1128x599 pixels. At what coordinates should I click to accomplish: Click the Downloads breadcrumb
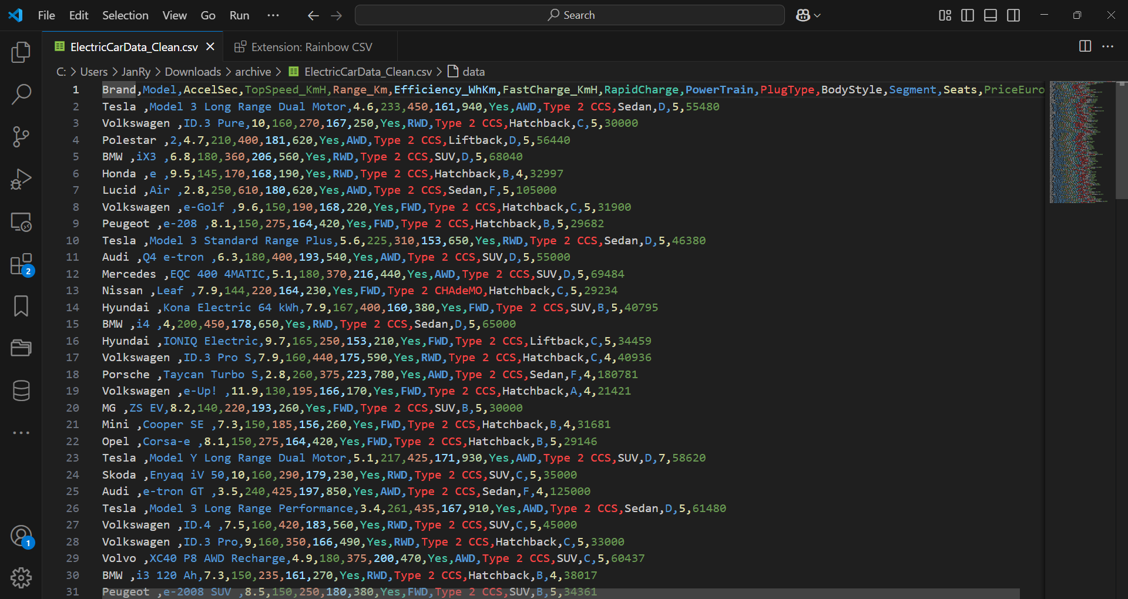point(193,72)
